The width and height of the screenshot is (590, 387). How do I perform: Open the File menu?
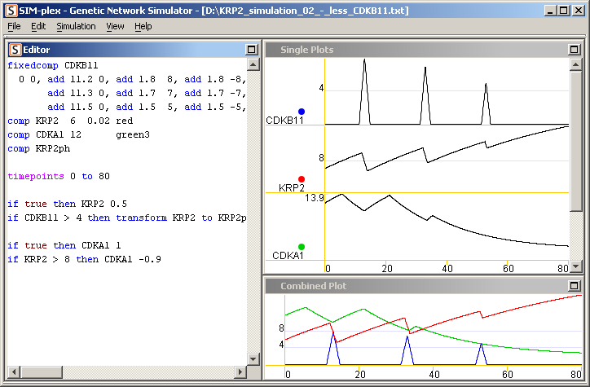[x=14, y=26]
